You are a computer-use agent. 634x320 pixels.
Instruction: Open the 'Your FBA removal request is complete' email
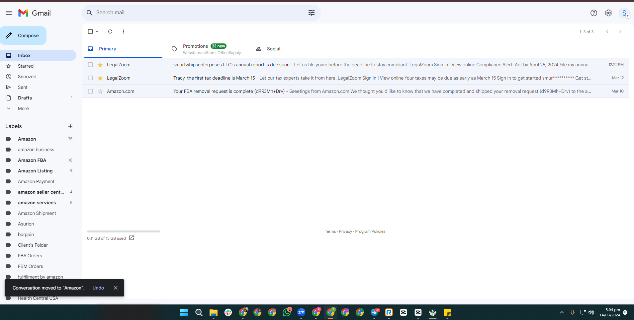click(x=355, y=91)
